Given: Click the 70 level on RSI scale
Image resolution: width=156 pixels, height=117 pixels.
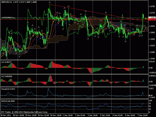Looking at the screenshot, I should (x=150, y=104).
